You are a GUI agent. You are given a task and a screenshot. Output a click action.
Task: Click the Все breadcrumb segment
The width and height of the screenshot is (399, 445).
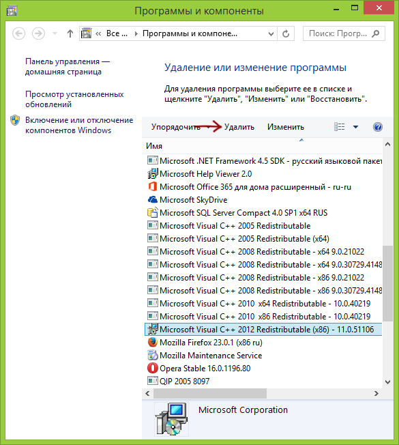(117, 33)
